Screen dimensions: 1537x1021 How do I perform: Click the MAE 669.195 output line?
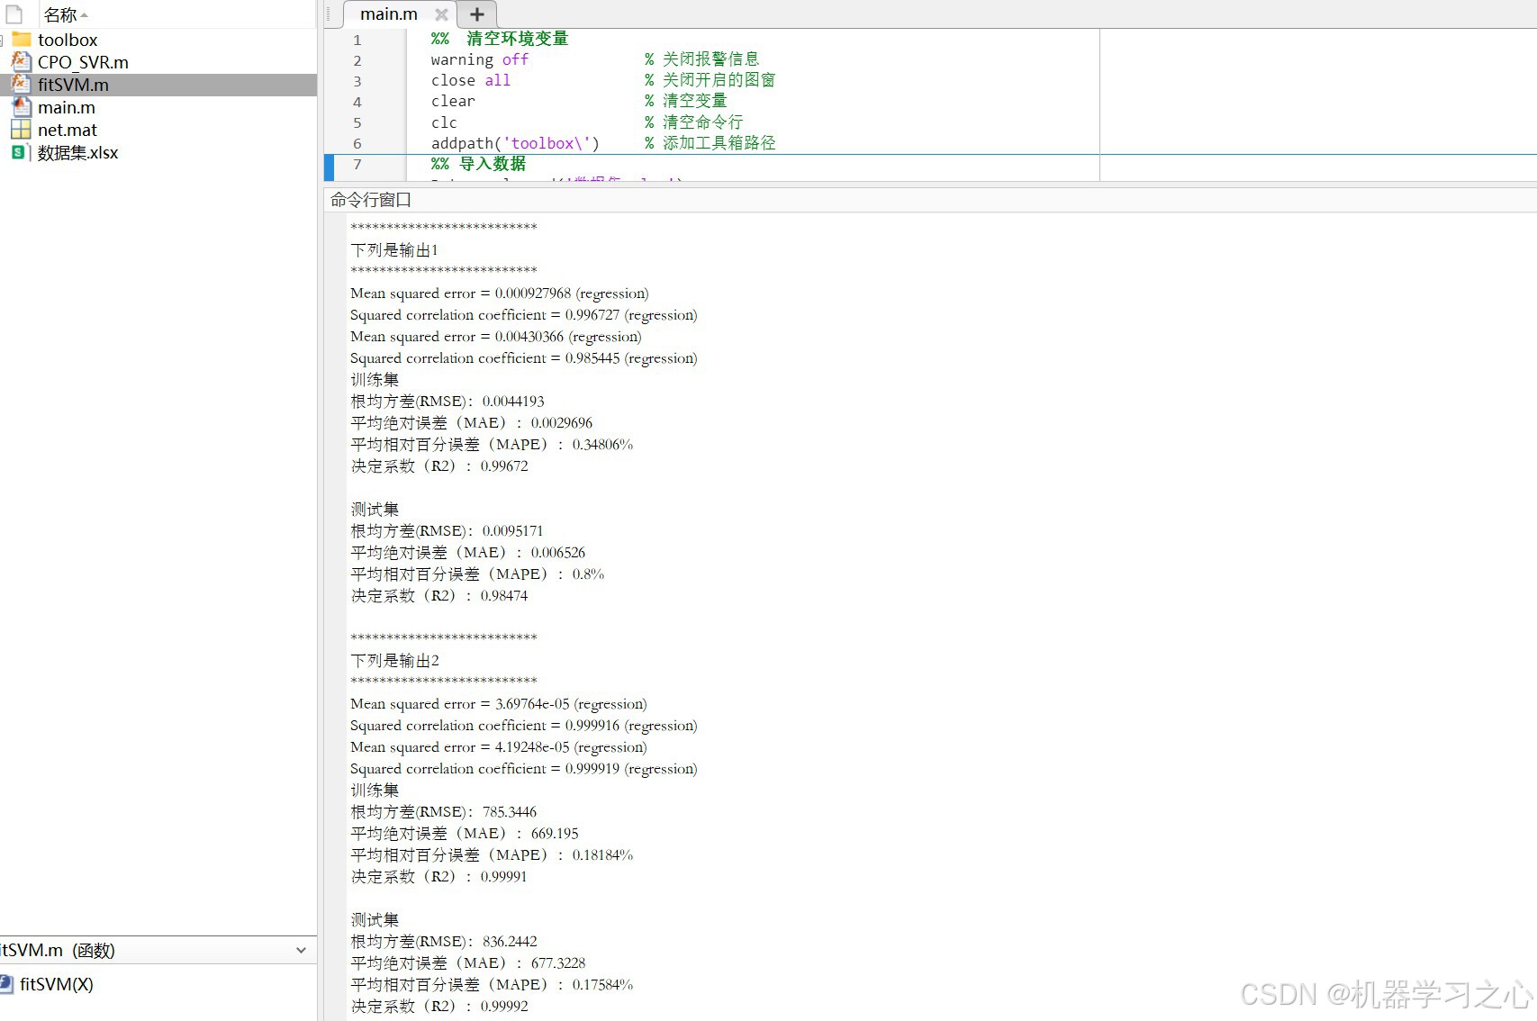click(465, 833)
